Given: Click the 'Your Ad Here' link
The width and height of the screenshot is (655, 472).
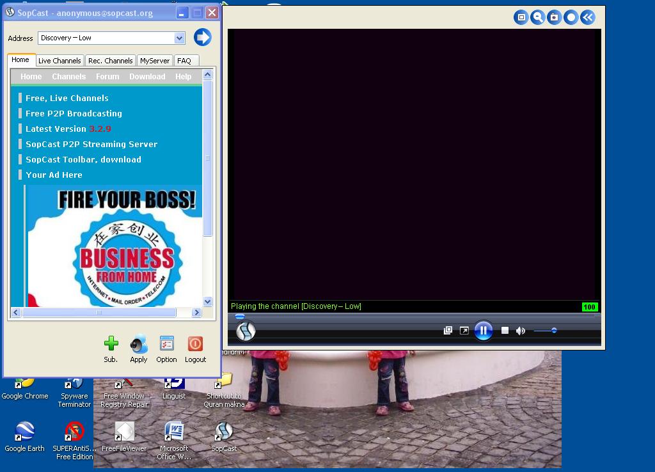Looking at the screenshot, I should (x=54, y=175).
